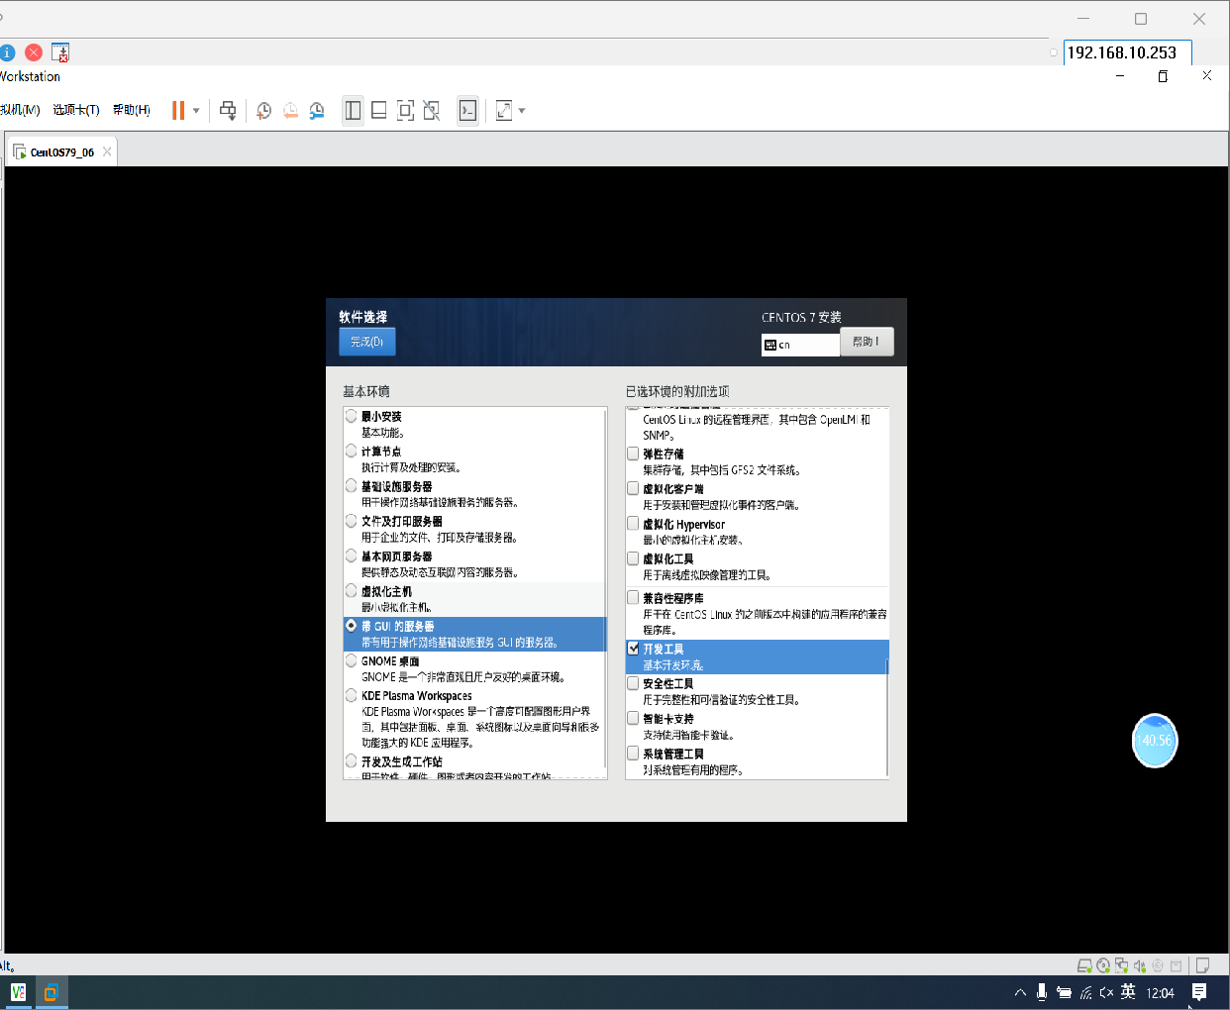1230x1010 pixels.
Task: Click the stretch guest display icon
Action: 504,110
